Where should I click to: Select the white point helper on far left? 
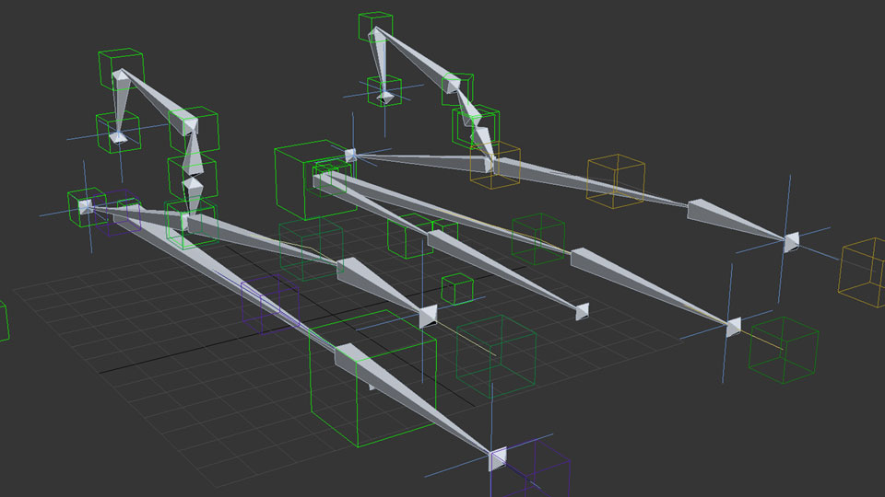click(x=85, y=206)
